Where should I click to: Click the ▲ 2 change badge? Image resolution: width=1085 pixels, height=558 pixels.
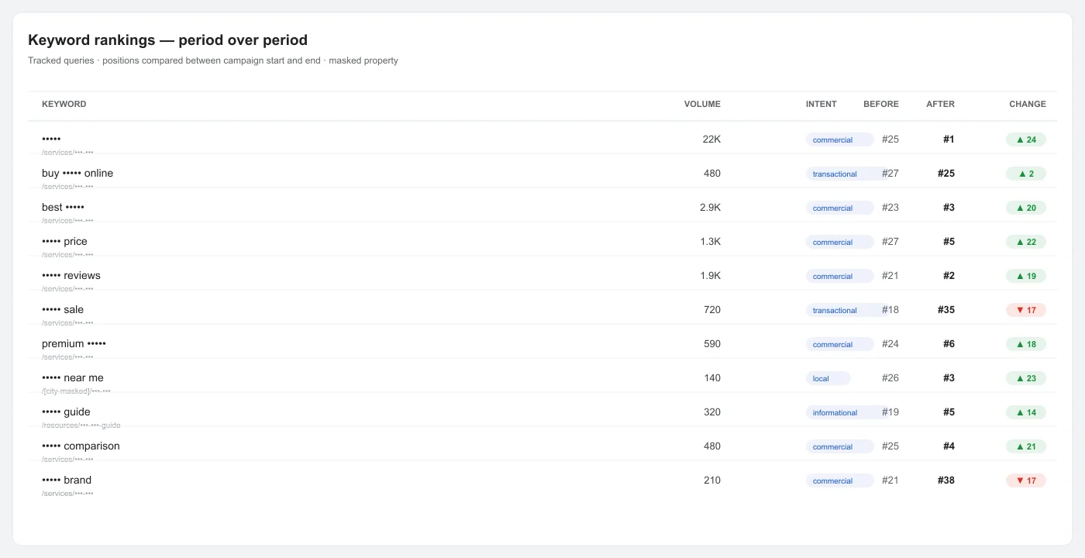point(1026,174)
